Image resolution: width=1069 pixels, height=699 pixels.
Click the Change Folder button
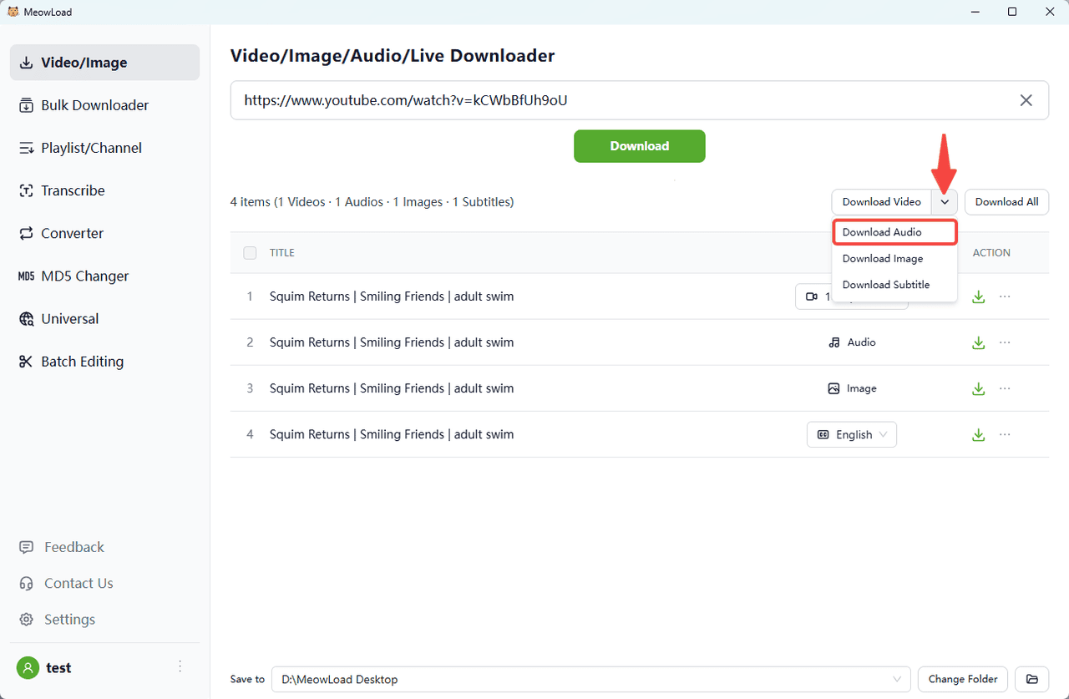[x=963, y=679]
